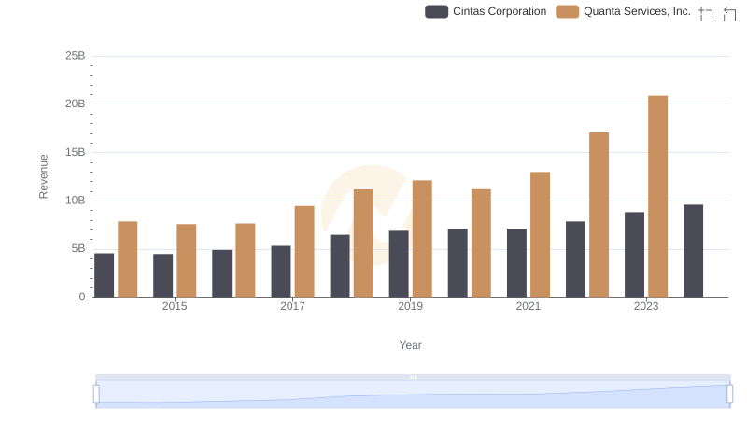Grab the right data zoom slider handle
Screen dimensions: 747x430
[x=729, y=395]
